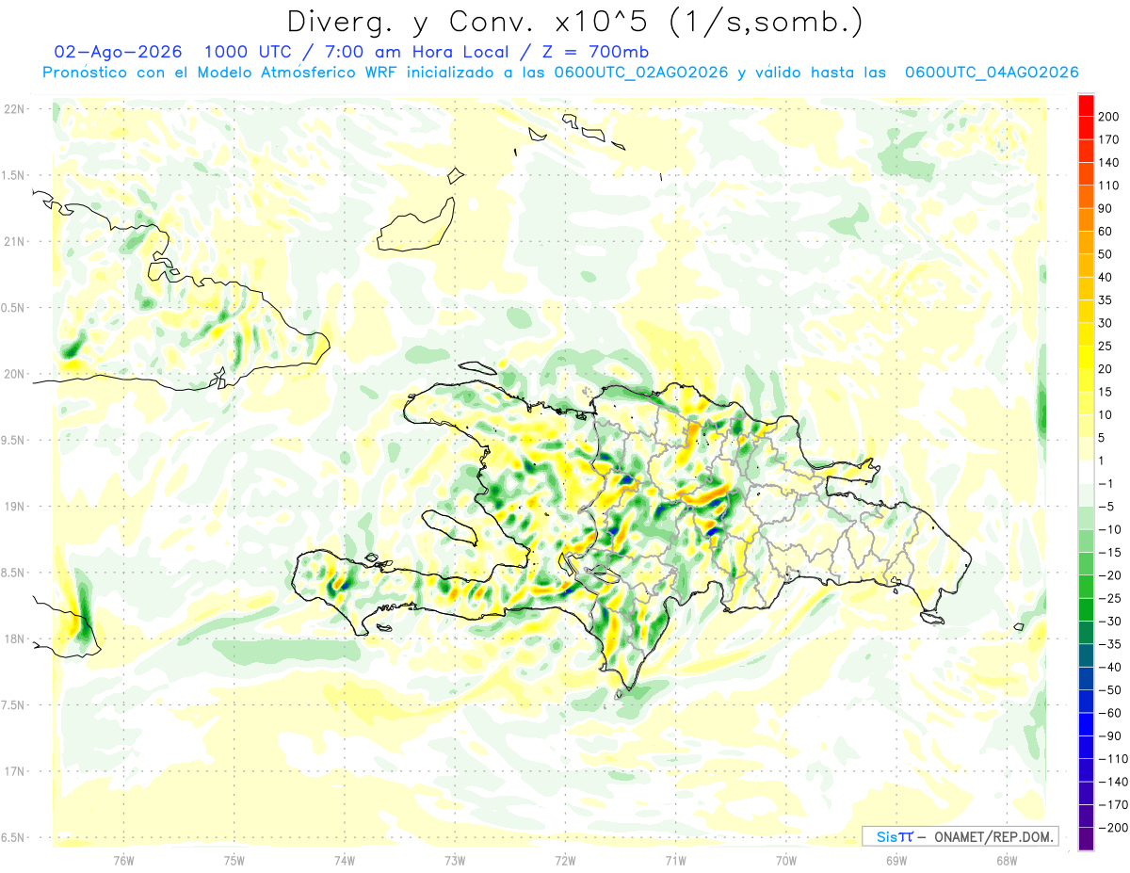1130x873 pixels.
Task: Click the title 'Diverg. y Conv. x10^5 (1/s,somb.)'
Action: pyautogui.click(x=574, y=22)
